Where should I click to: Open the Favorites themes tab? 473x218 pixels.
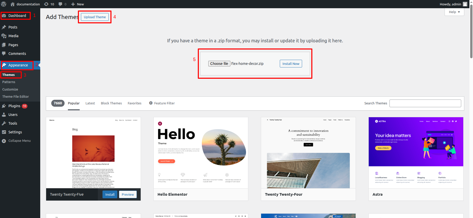click(135, 103)
